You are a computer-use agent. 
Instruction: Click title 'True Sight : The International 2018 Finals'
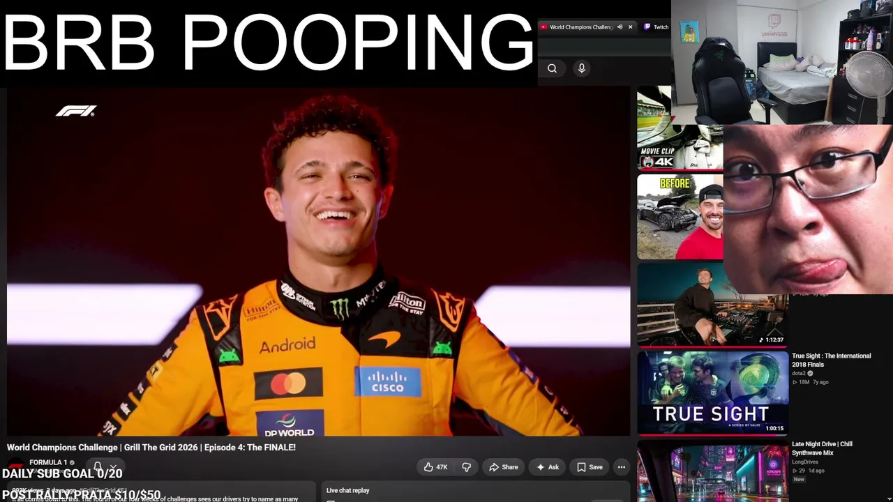click(x=831, y=360)
